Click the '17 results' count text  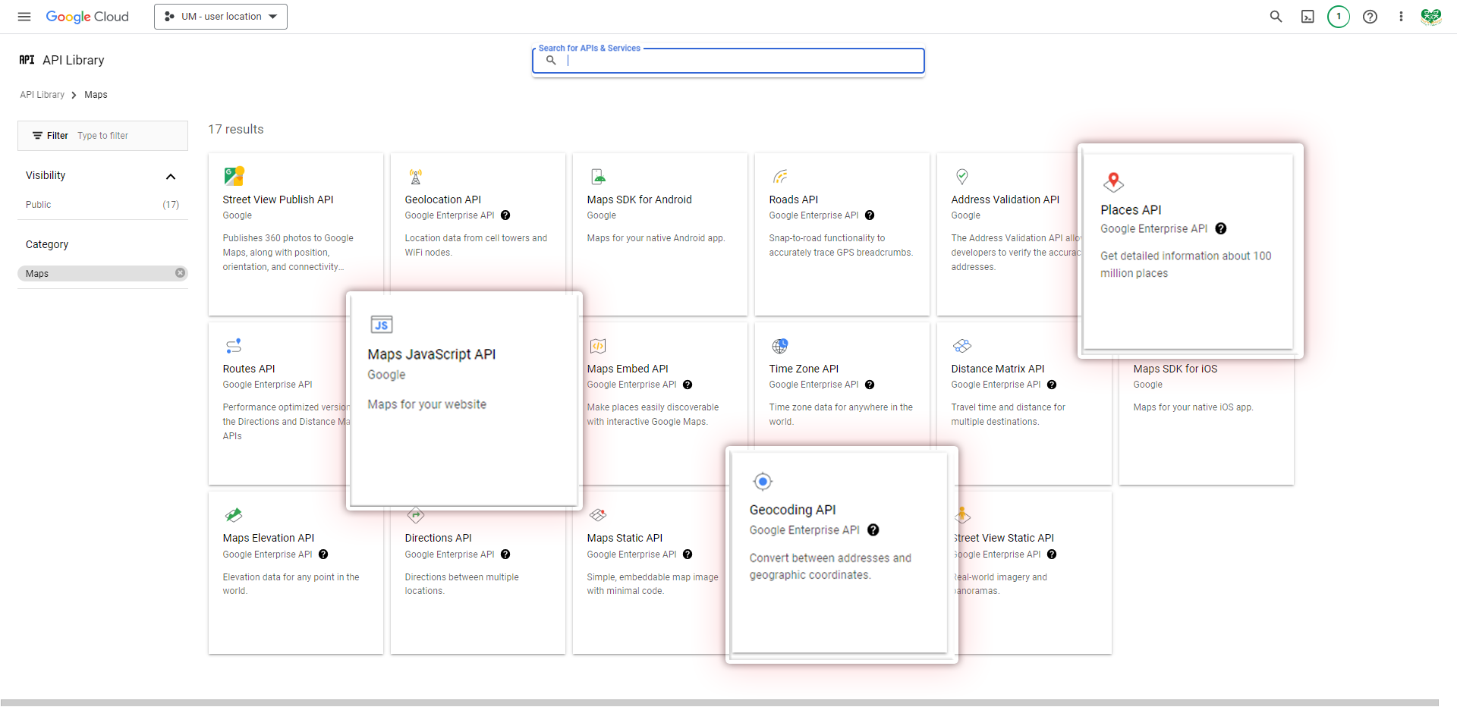click(x=236, y=130)
